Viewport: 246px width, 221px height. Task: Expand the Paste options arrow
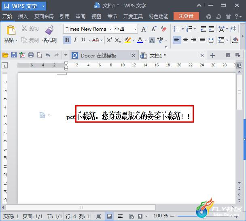pos(16,40)
